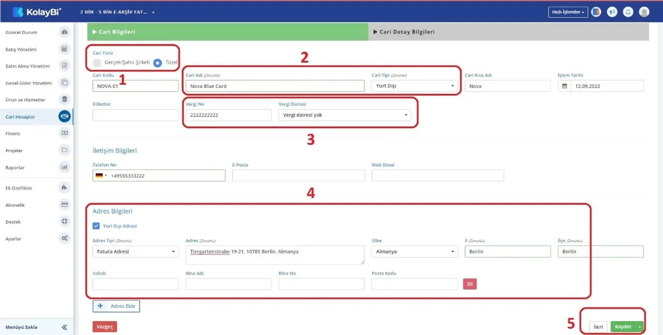Click the Abonelik card icon
663x335 pixels.
[65, 204]
